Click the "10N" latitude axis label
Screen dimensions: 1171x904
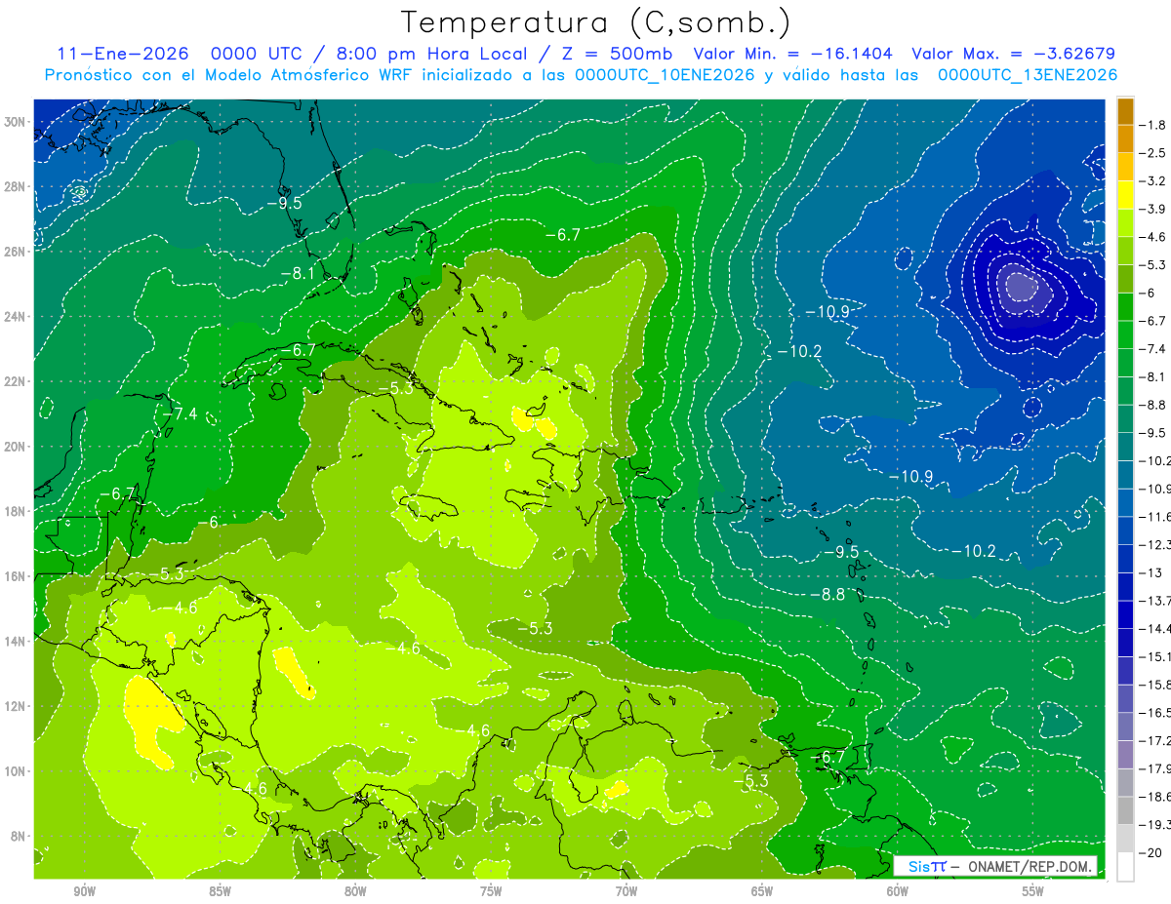click(x=17, y=770)
